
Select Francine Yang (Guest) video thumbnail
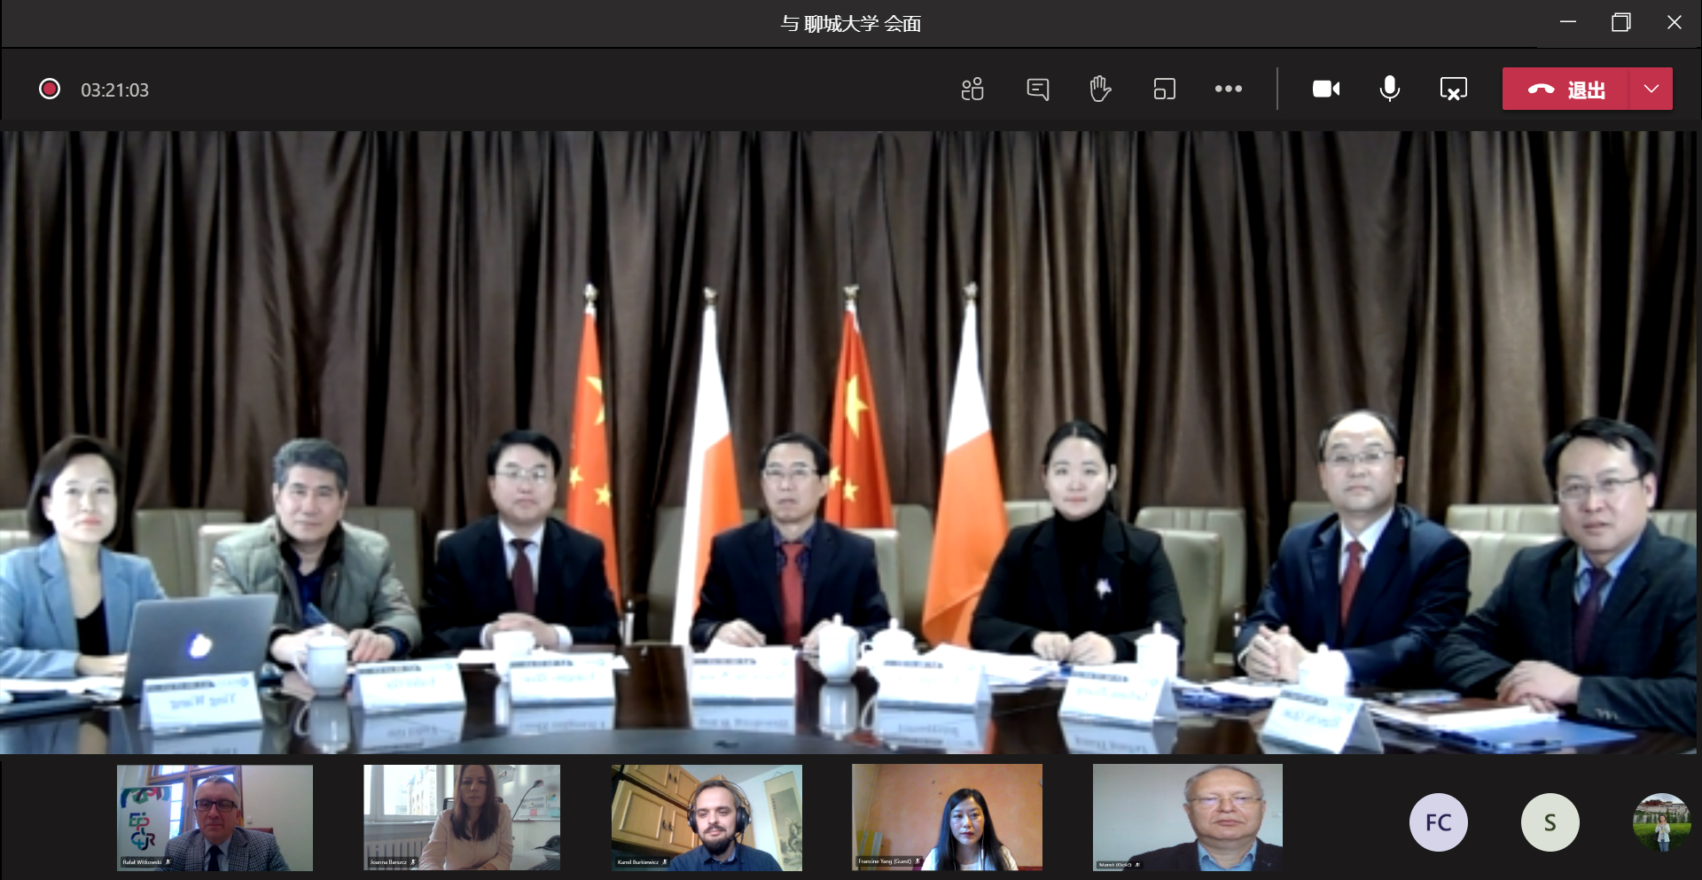coord(947,817)
